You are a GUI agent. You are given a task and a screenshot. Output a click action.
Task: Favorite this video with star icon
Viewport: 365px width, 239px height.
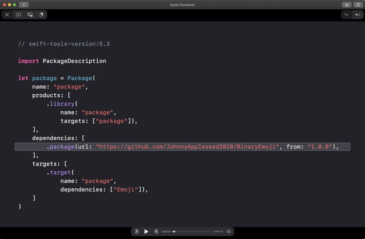(347, 5)
